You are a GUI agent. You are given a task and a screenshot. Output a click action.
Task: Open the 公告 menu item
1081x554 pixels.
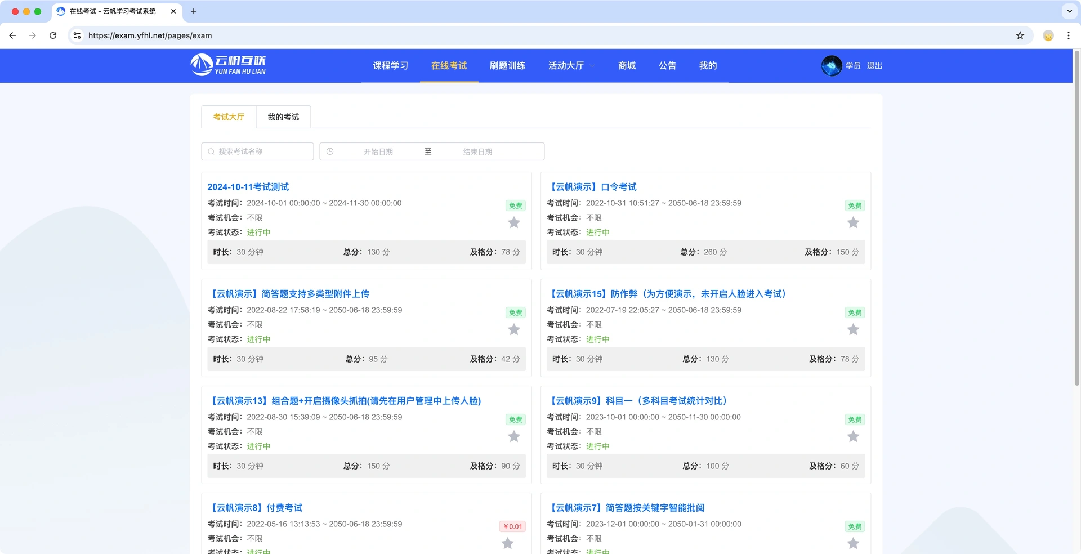(667, 66)
